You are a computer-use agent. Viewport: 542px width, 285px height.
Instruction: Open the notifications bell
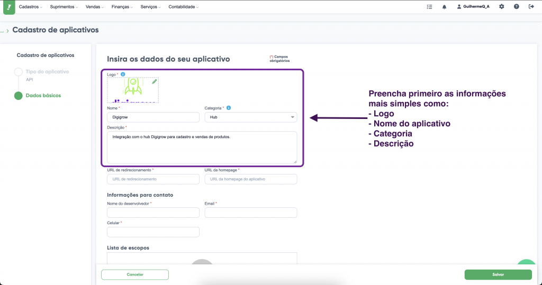(x=444, y=7)
